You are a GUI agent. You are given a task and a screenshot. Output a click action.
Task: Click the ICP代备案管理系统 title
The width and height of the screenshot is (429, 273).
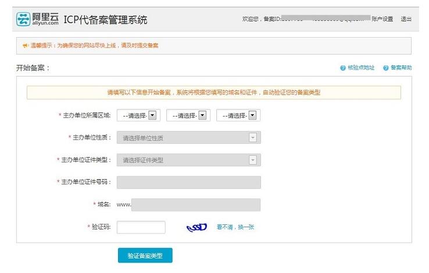[105, 20]
